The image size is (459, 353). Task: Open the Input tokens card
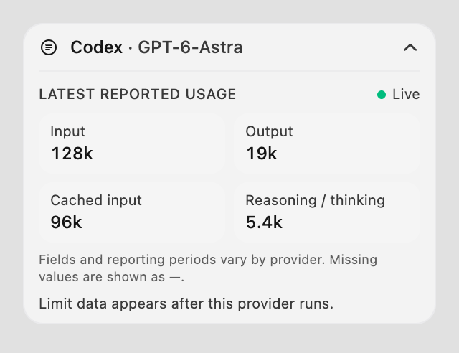click(132, 143)
